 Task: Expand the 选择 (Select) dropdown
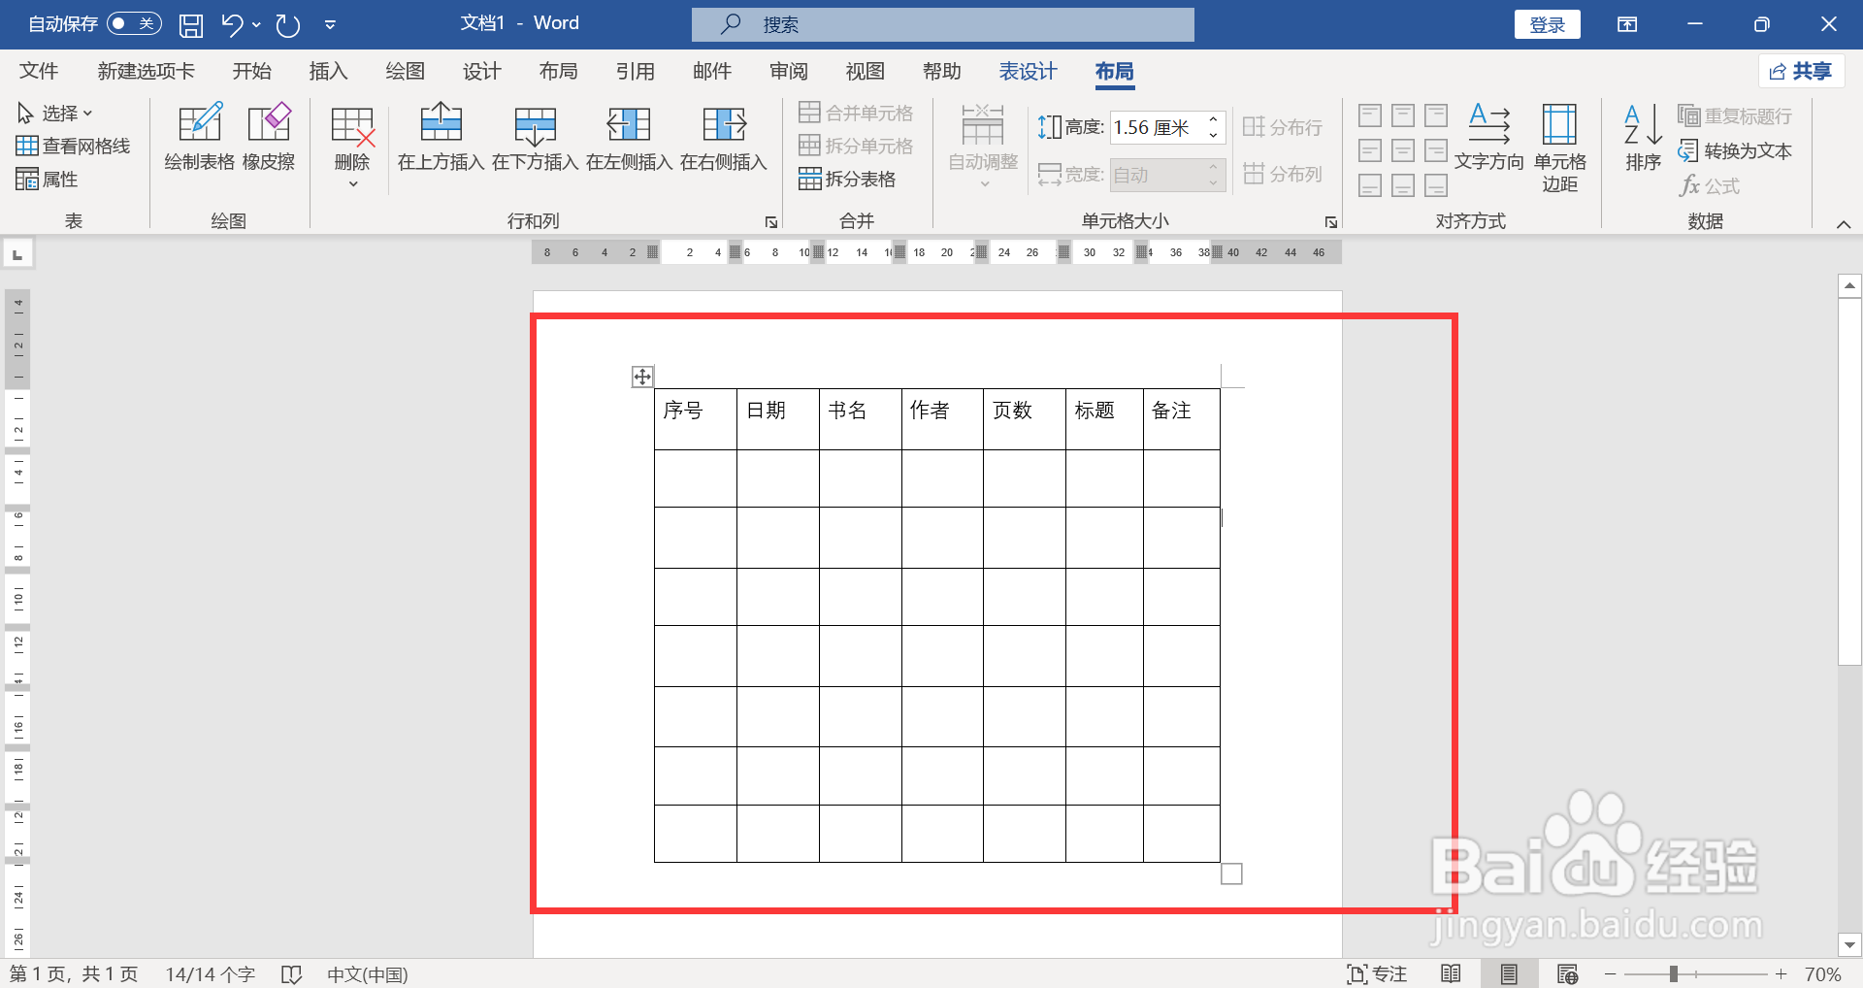[x=58, y=112]
